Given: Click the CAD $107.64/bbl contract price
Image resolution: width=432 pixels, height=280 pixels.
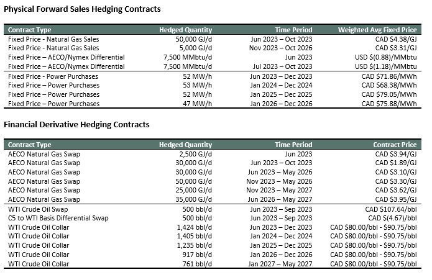Looking at the screenshot, I should click(391, 209).
